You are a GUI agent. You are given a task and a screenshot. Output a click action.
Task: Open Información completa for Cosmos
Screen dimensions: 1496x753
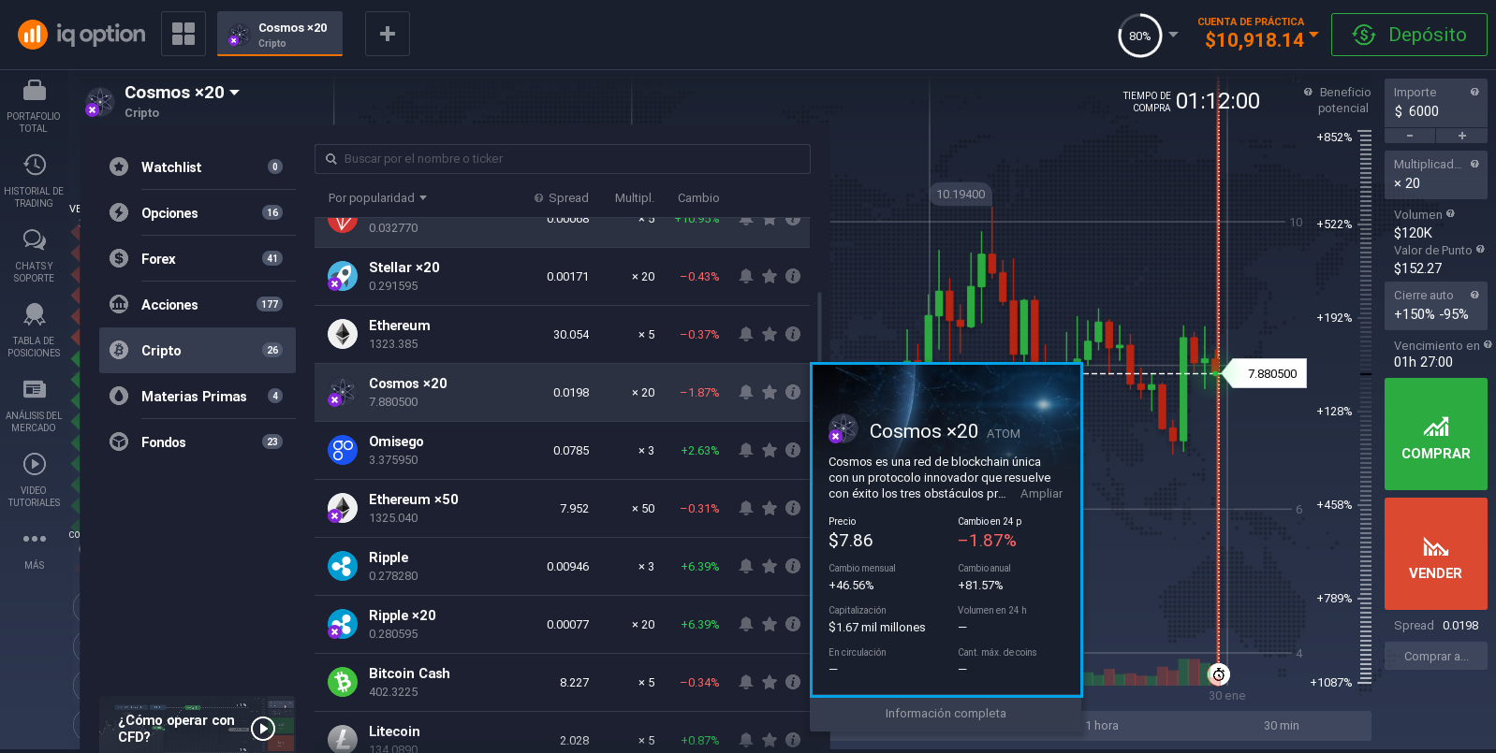946,714
